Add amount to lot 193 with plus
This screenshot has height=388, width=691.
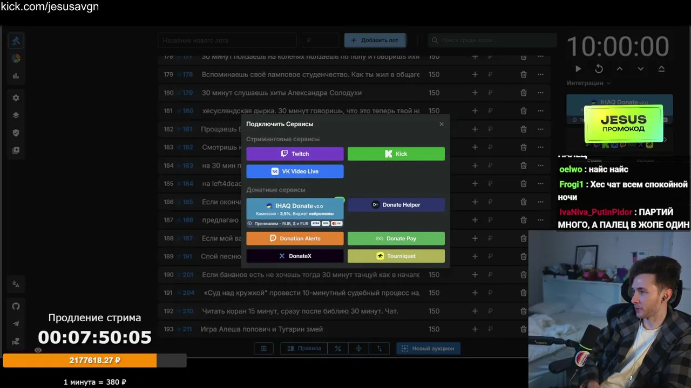coord(475,329)
